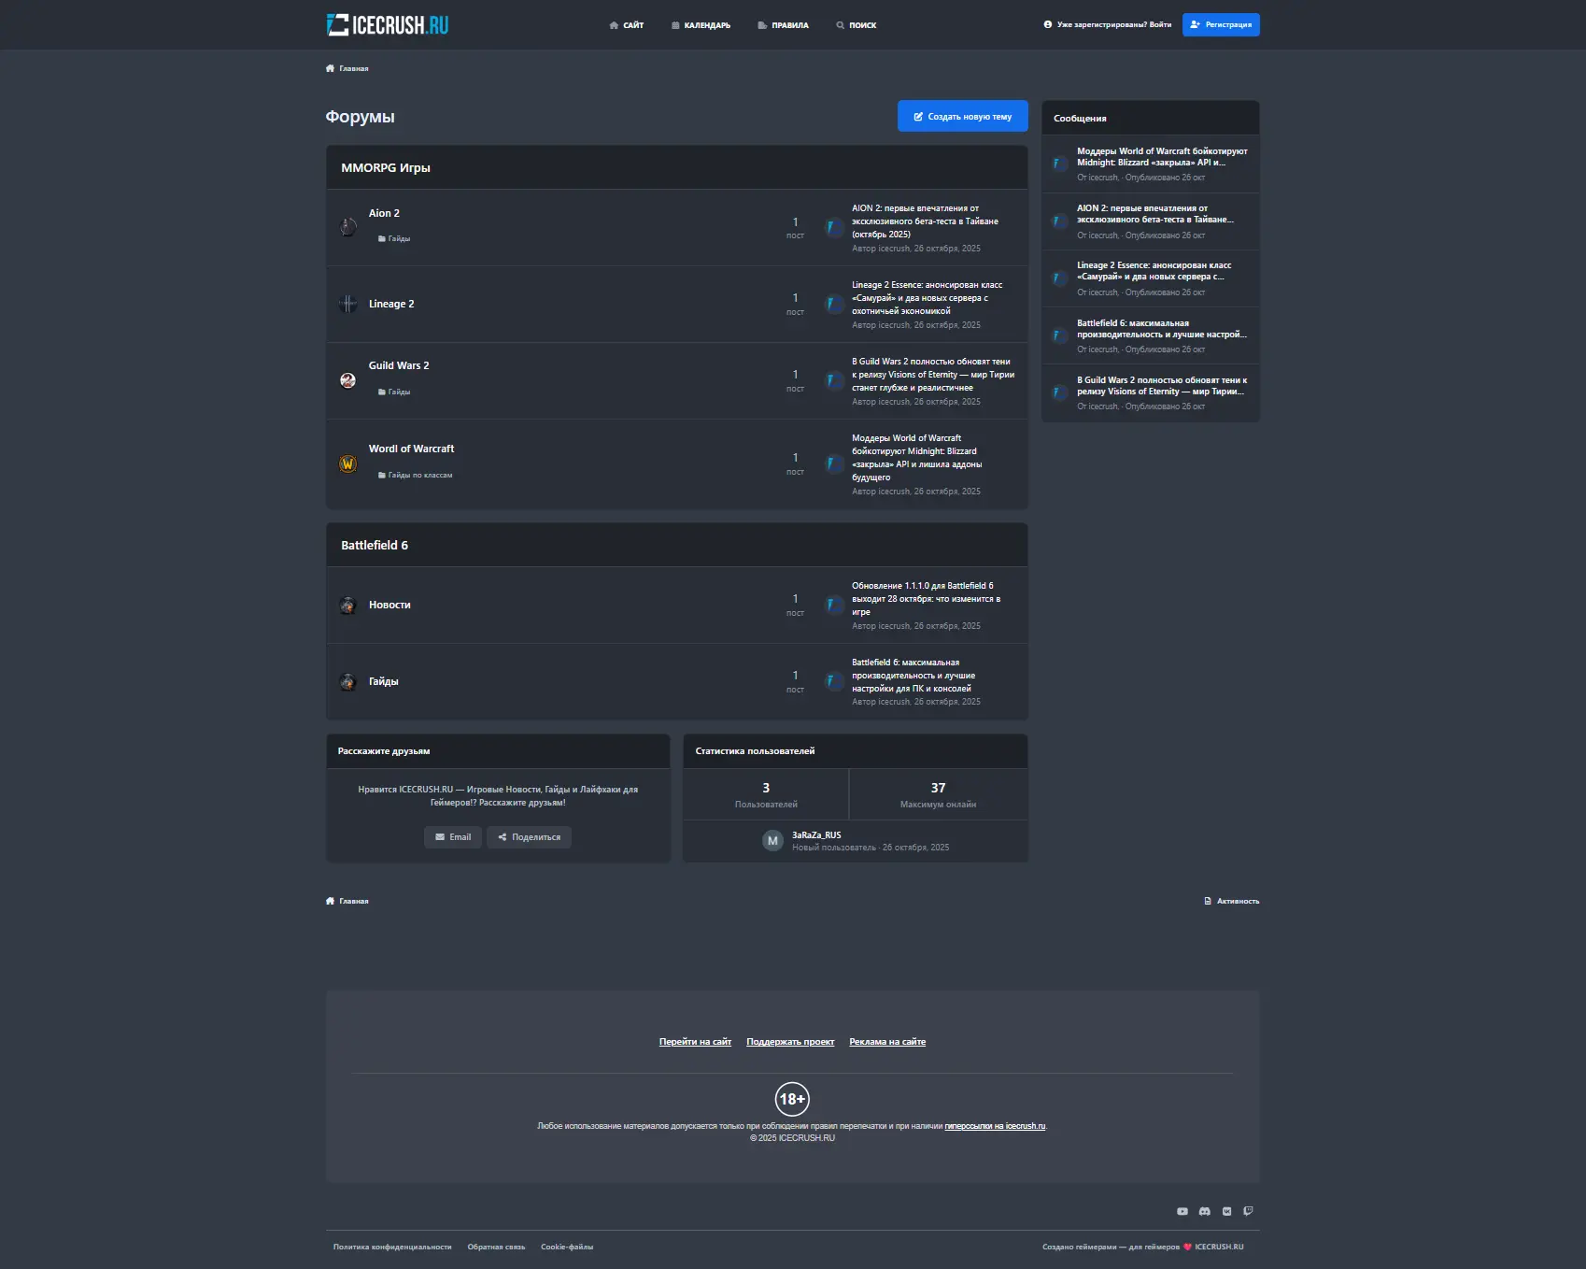Click the Battlefield 6 Гайды forum icon
The height and width of the screenshot is (1269, 1586).
pyautogui.click(x=348, y=682)
